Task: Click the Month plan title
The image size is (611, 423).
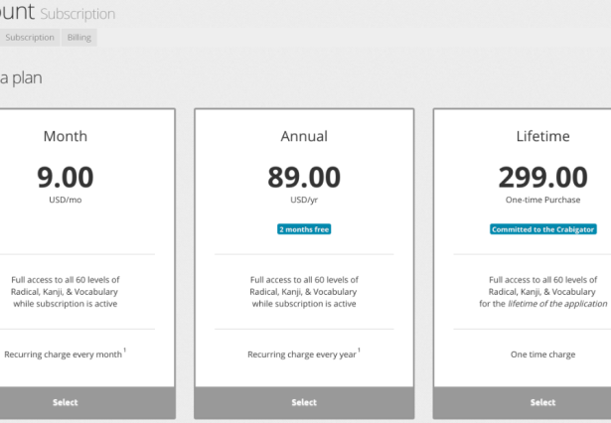Action: tap(66, 136)
